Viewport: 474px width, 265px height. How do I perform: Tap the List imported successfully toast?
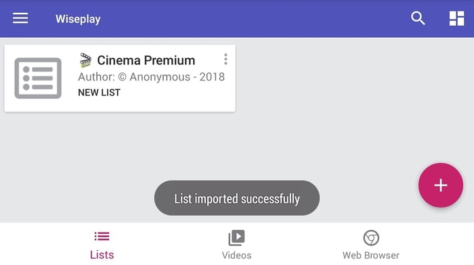237,198
